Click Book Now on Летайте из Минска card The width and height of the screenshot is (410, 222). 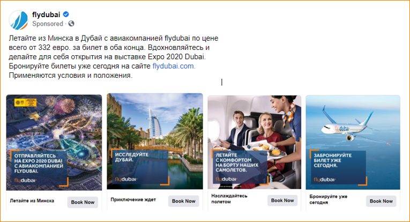coord(83,202)
